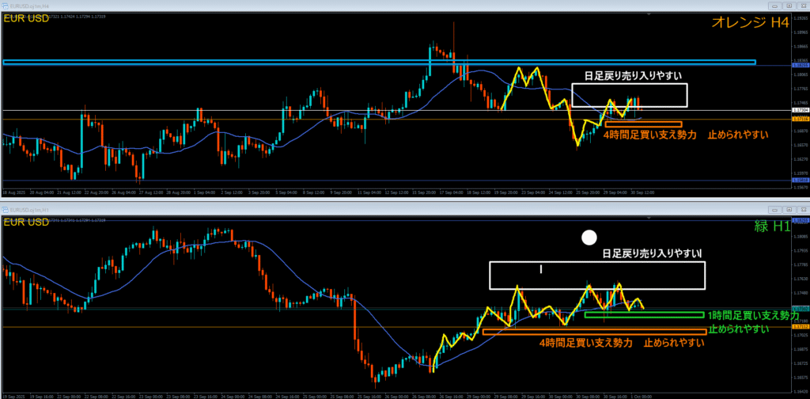This screenshot has width=810, height=399.
Task: Select the long blue rectangle in H4 chart
Action: pos(379,63)
